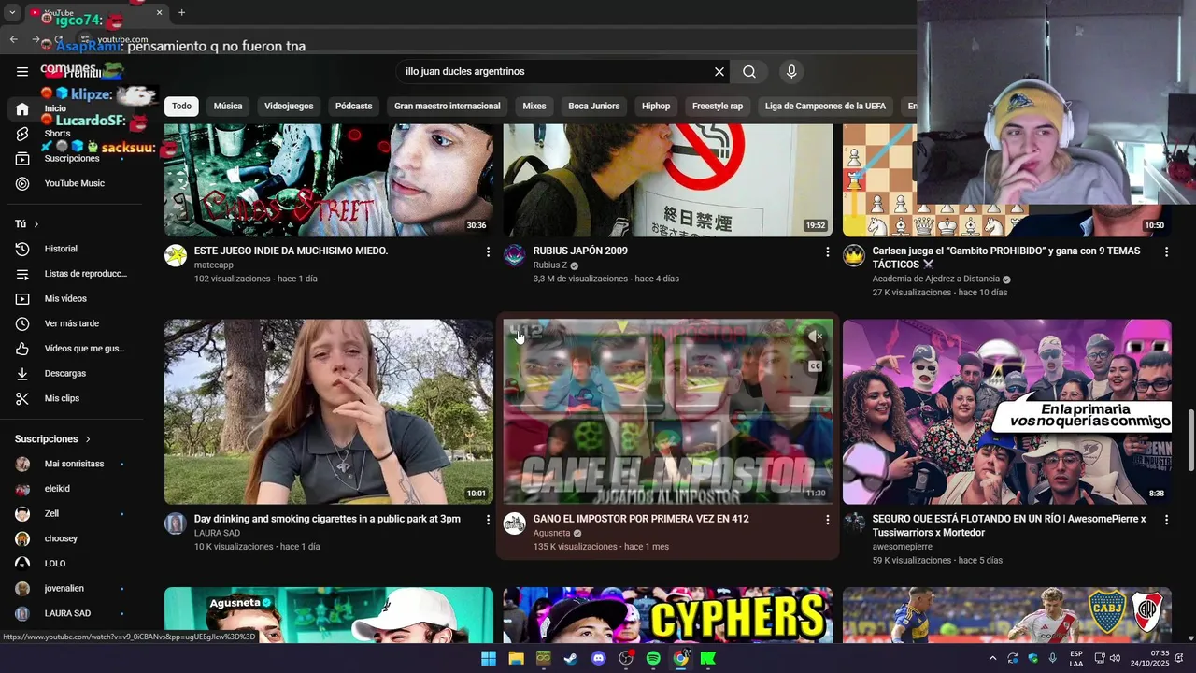Open Day drinking and smoking video title

click(327, 519)
